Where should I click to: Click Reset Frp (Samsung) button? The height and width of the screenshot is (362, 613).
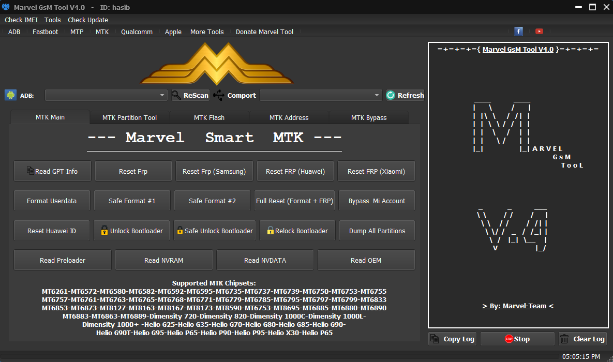pos(214,171)
